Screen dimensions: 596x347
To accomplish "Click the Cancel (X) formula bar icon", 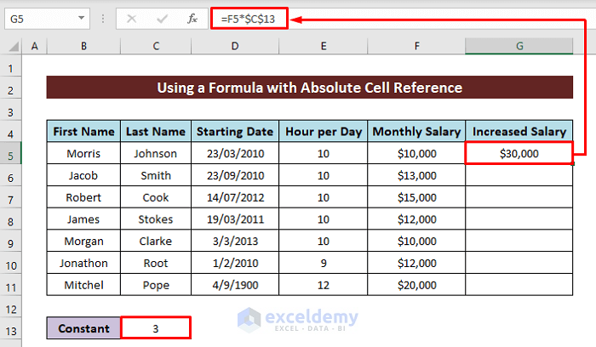I will pos(131,19).
